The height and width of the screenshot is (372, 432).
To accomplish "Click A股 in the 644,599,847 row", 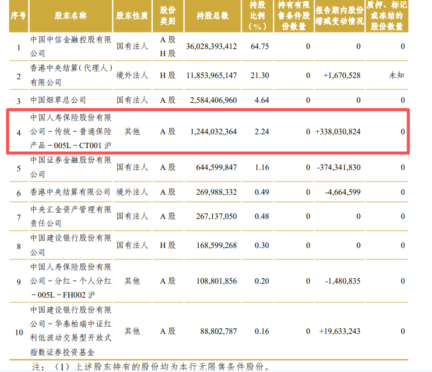I will pyautogui.click(x=167, y=168).
